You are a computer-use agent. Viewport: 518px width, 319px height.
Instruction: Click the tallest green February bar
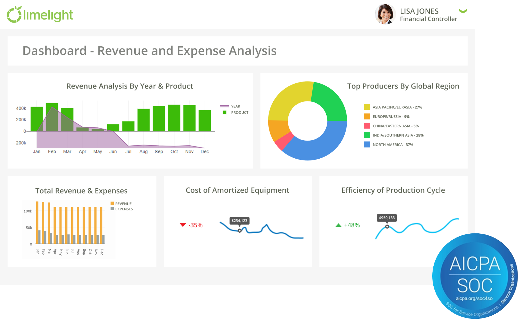tap(52, 105)
